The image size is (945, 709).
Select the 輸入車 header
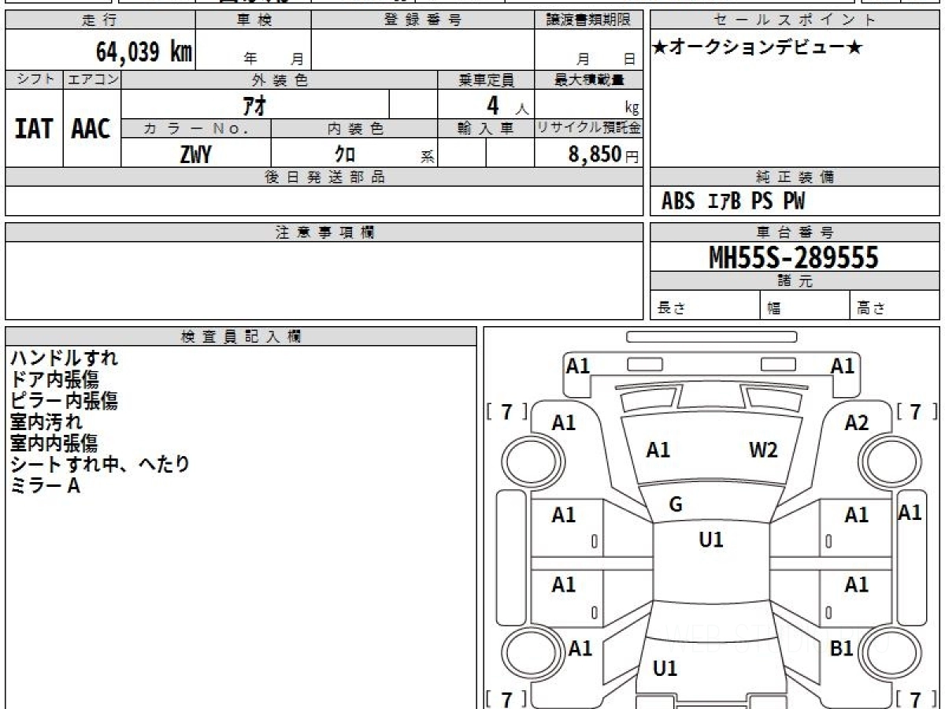tap(486, 128)
